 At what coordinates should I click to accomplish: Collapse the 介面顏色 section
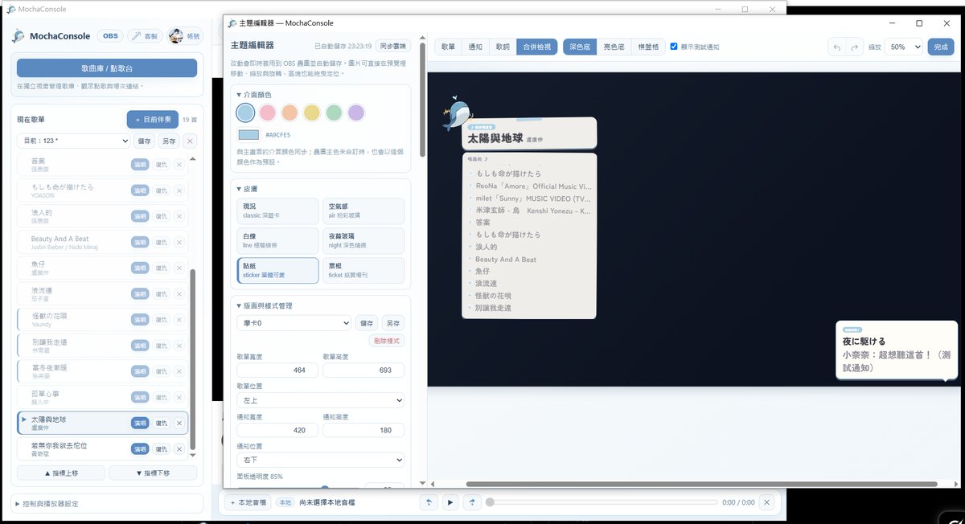(254, 95)
